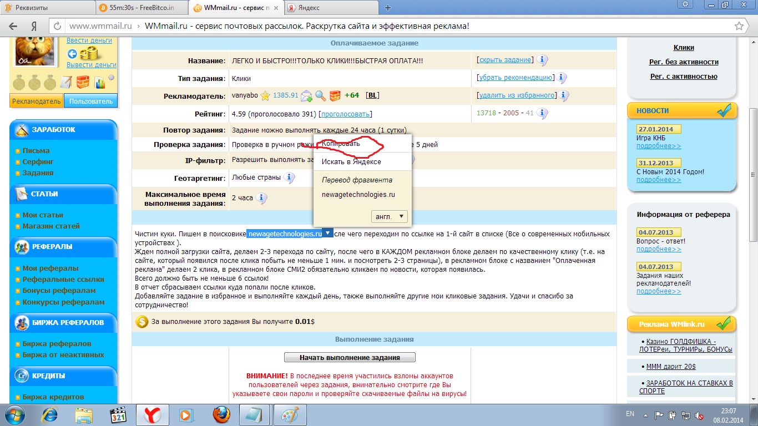Open подробнее under Игра КНБ news
The image size is (758, 426).
pos(659,146)
